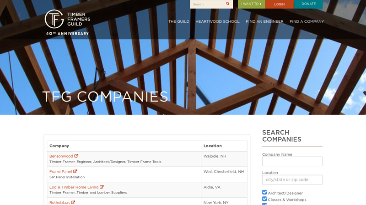Focus the site Search field
366x205 pixels.
coord(208,4)
